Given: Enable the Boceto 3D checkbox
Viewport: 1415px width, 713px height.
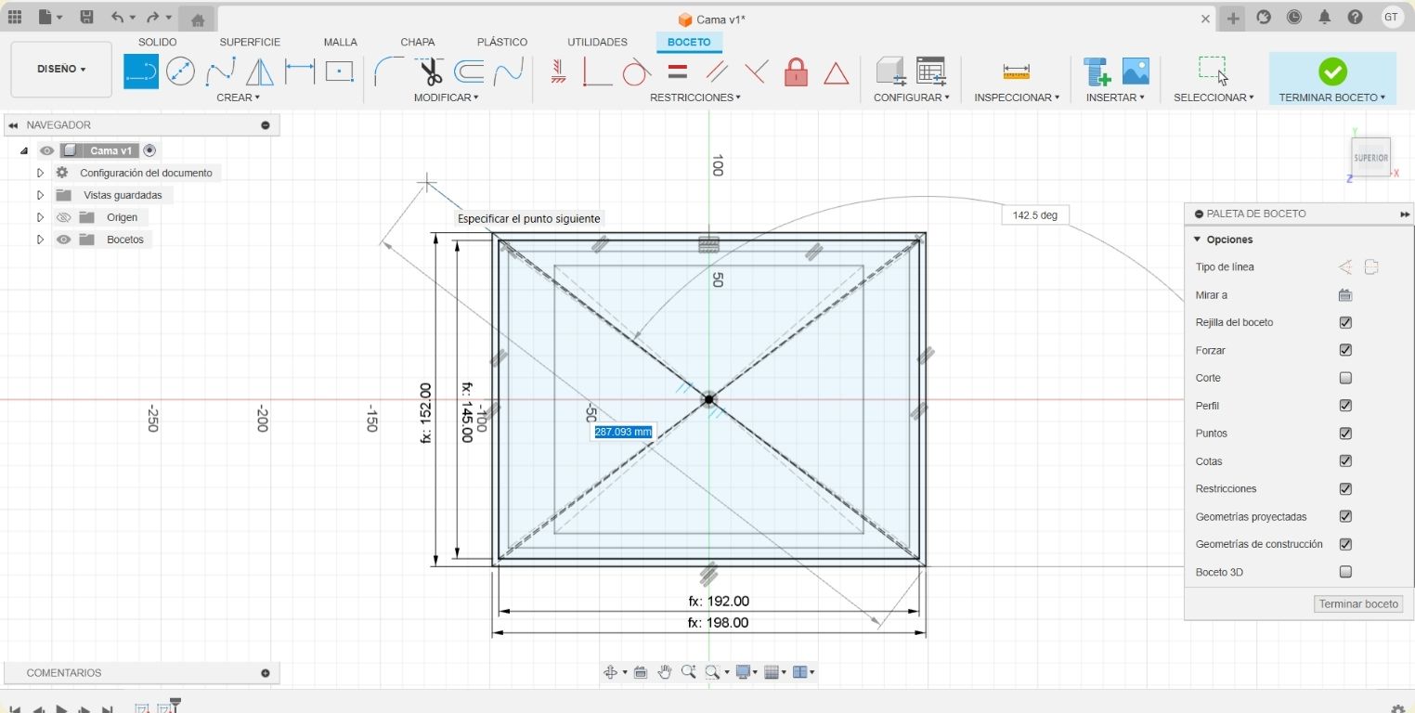Looking at the screenshot, I should pos(1345,572).
